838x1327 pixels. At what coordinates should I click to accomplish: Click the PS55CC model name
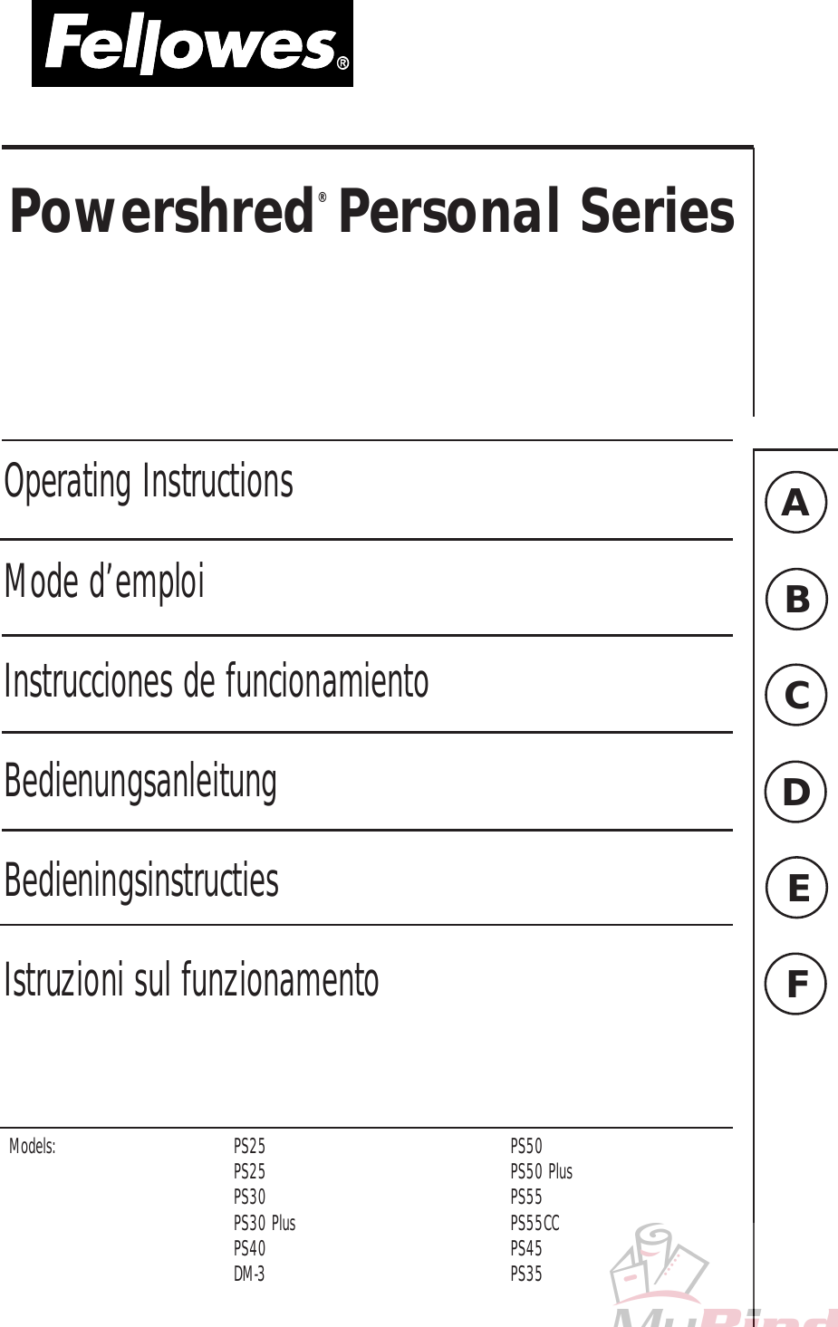click(535, 1223)
